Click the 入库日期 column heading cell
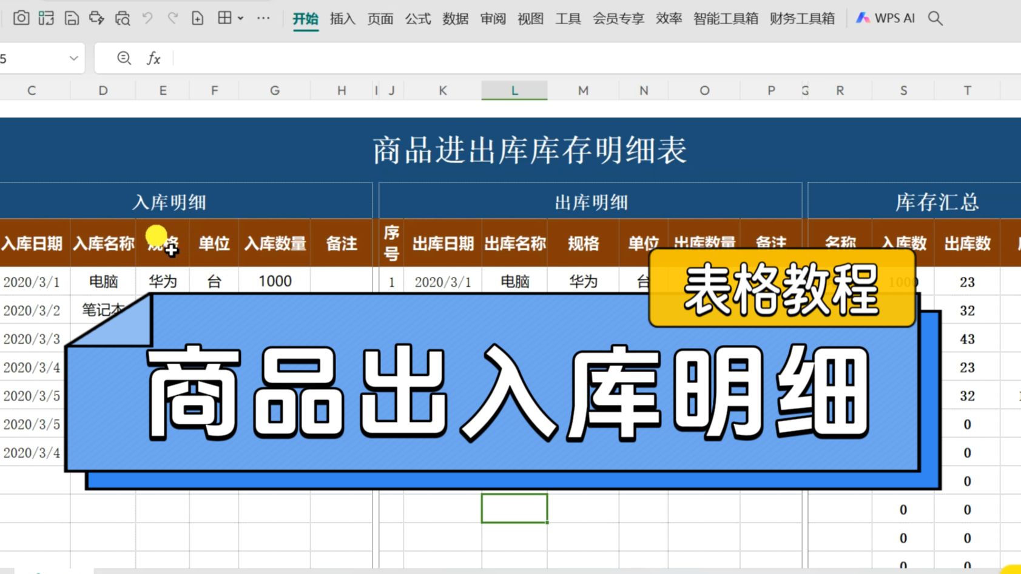Image resolution: width=1021 pixels, height=574 pixels. [32, 243]
